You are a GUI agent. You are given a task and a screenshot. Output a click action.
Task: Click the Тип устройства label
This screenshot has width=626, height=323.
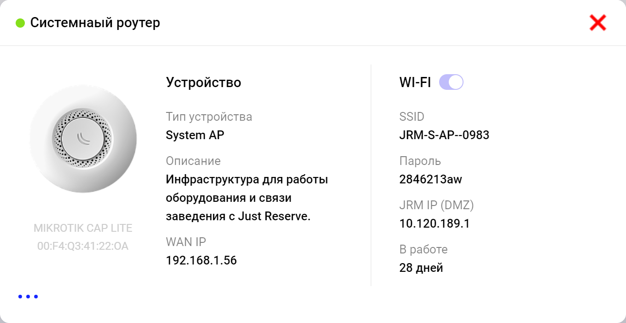[209, 117]
